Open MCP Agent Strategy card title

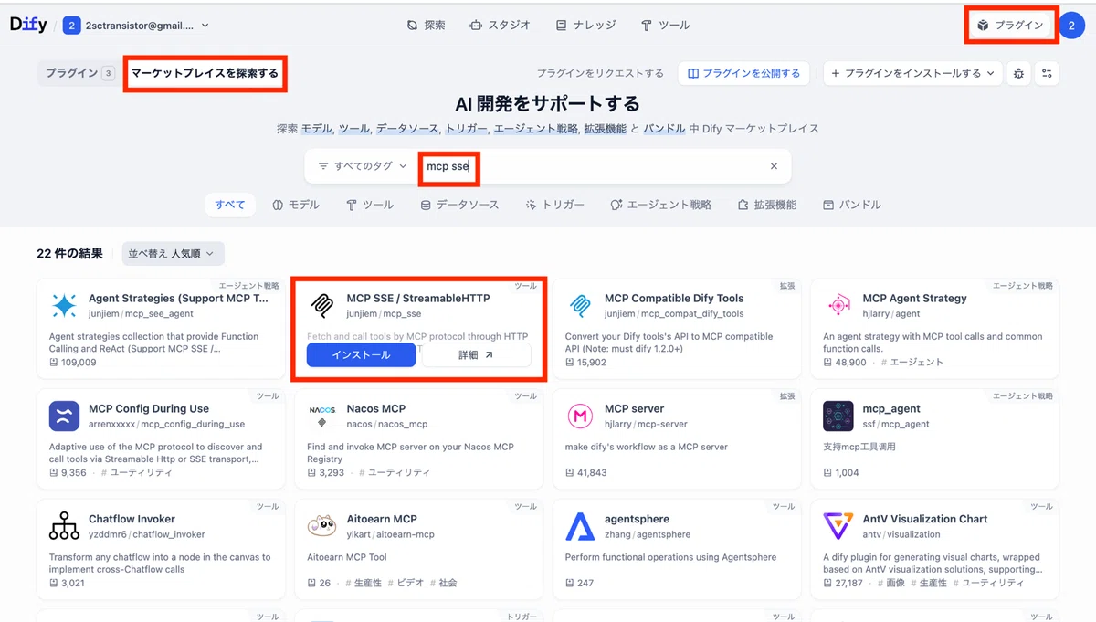pyautogui.click(x=914, y=298)
